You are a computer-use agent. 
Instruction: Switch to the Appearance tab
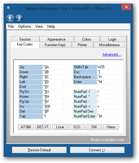(56, 39)
